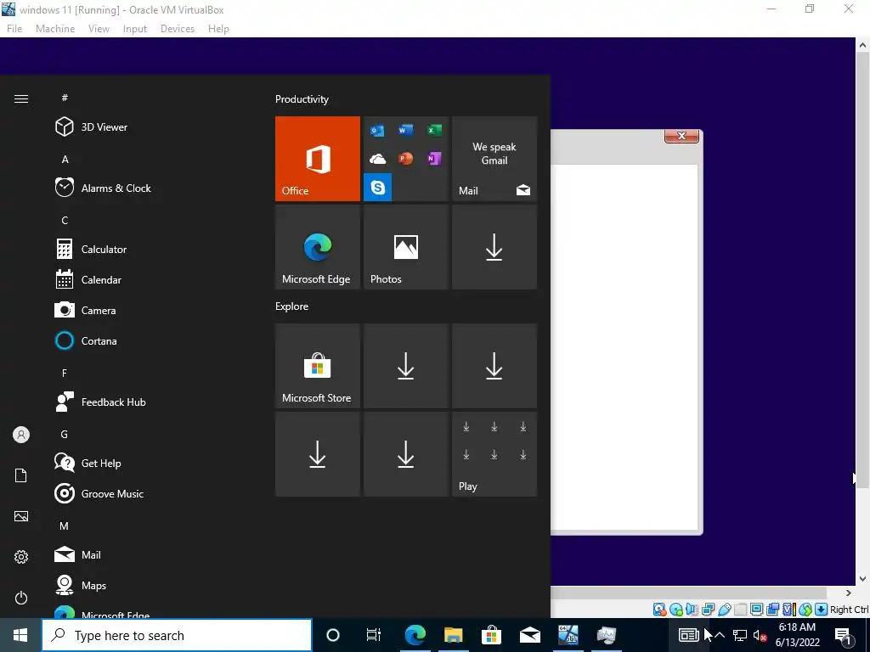Open the Photos tile

405,247
